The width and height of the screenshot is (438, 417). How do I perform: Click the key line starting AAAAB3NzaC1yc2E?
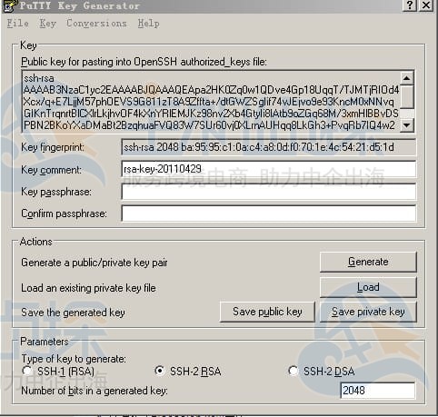pyautogui.click(x=211, y=90)
